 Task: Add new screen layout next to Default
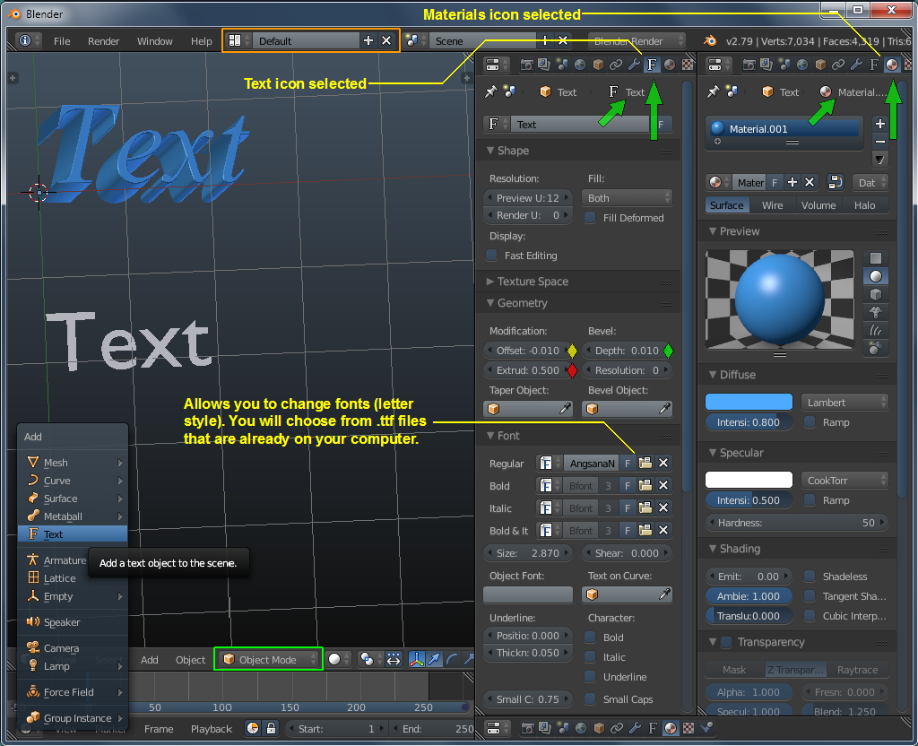(368, 40)
